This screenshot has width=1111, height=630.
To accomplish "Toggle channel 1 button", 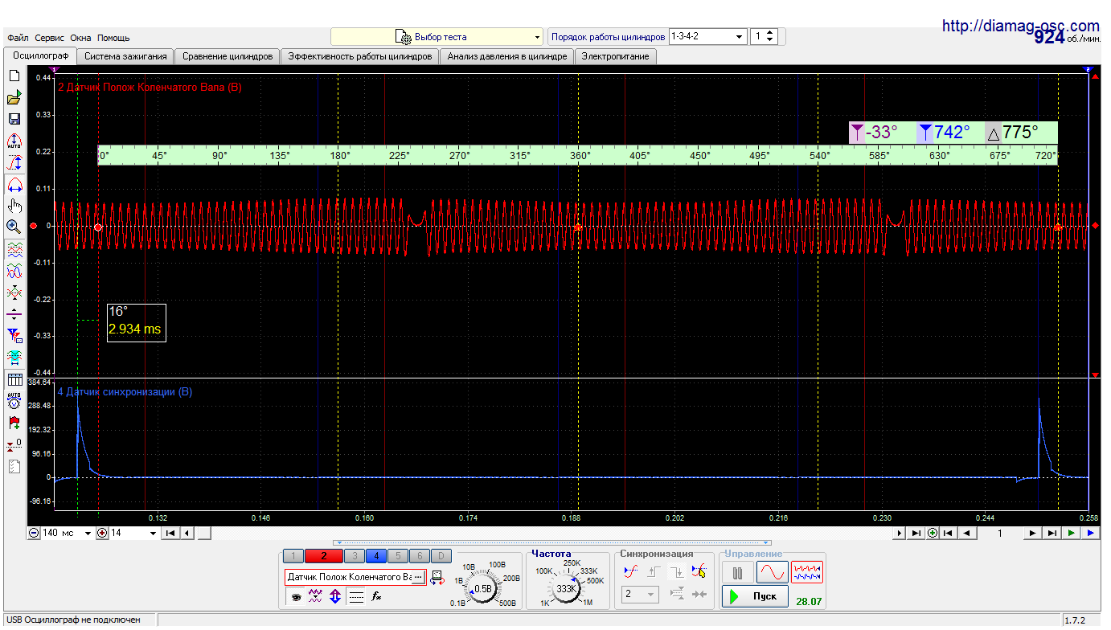I will (293, 556).
